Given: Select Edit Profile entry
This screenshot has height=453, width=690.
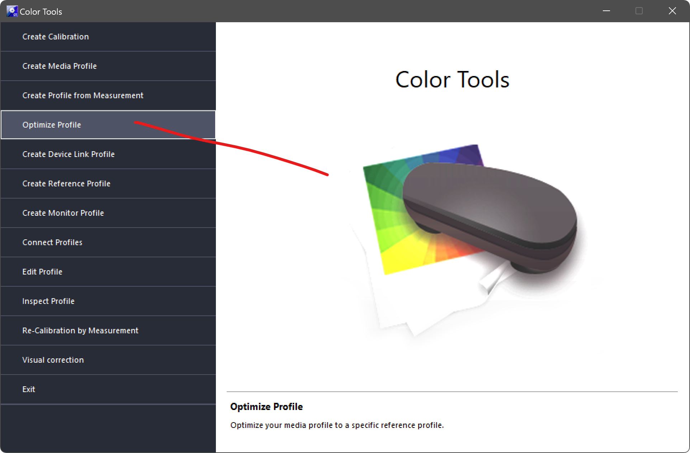Looking at the screenshot, I should (x=42, y=272).
